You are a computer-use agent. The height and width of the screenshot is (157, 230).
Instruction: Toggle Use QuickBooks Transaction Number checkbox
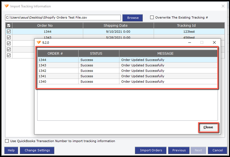[x=7, y=141]
